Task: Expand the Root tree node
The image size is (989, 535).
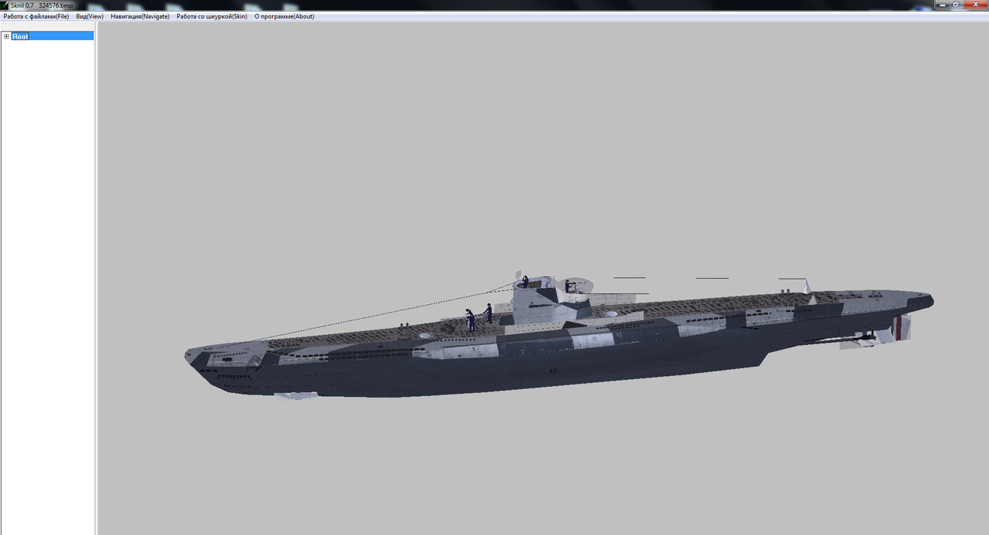Action: tap(6, 36)
